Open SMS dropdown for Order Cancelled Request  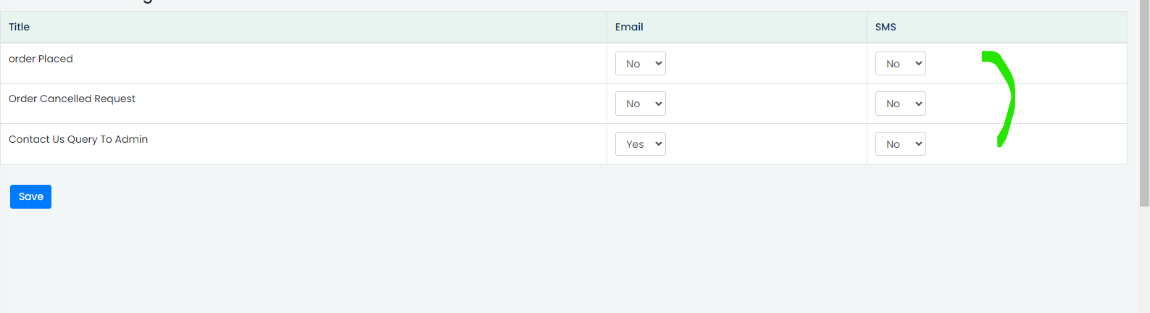(x=901, y=104)
